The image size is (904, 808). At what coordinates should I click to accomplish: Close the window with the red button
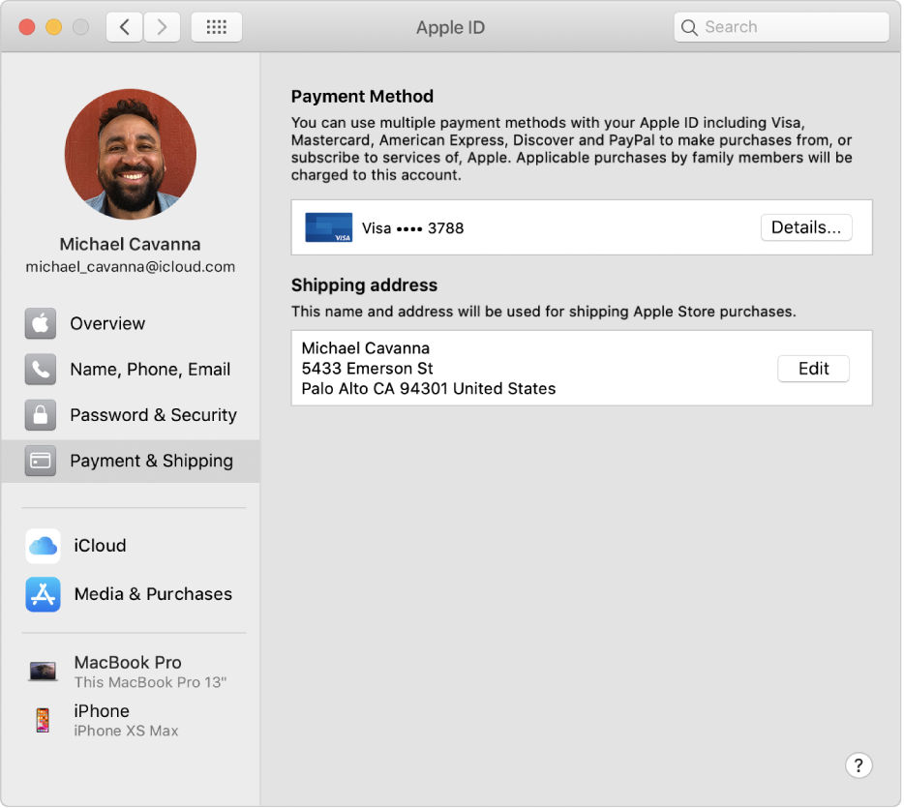pos(27,27)
